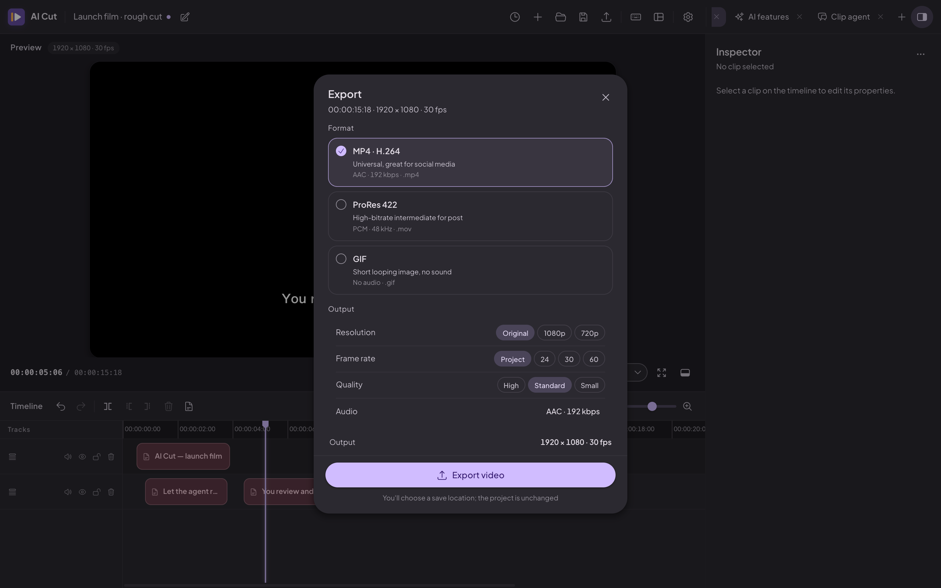Select the AI Cut — launch film clip

[183, 456]
